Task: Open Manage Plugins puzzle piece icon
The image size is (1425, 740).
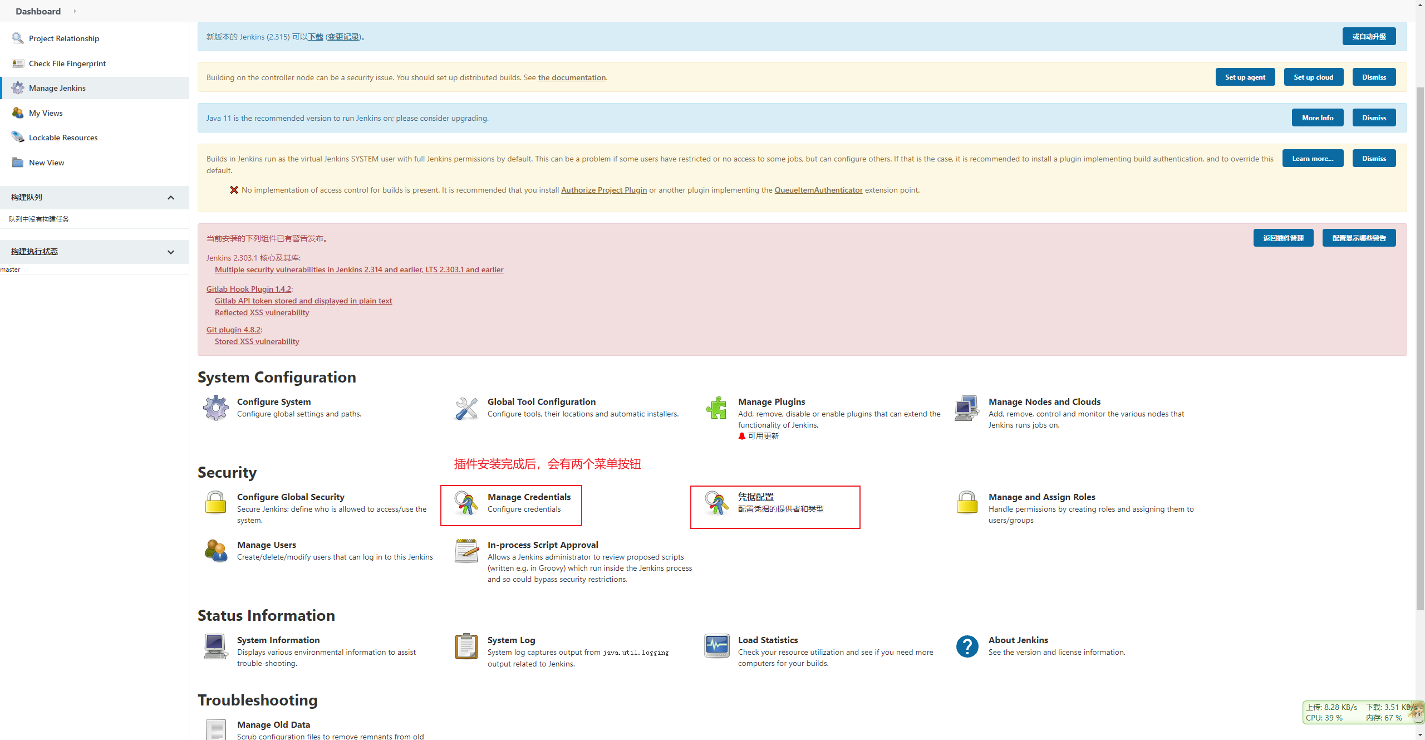Action: pyautogui.click(x=717, y=408)
